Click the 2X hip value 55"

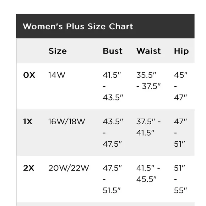click(x=180, y=190)
